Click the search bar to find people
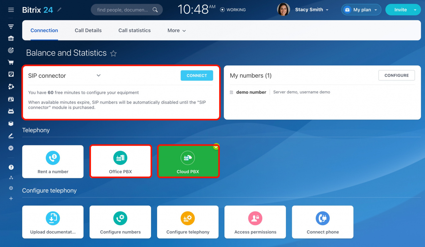The image size is (425, 247). [x=127, y=10]
